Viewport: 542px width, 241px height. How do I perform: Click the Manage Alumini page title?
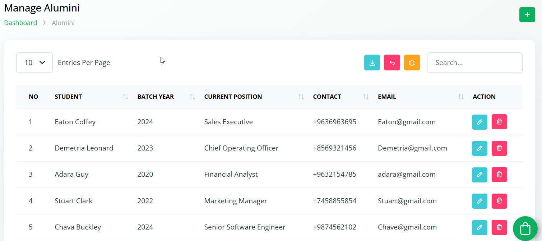(x=42, y=8)
